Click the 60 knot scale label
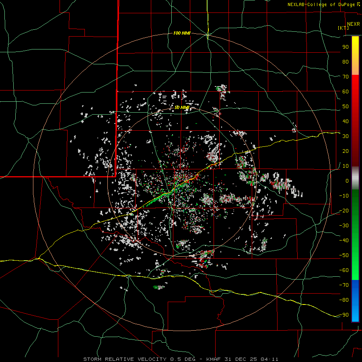The image size is (362, 362). click(x=346, y=92)
